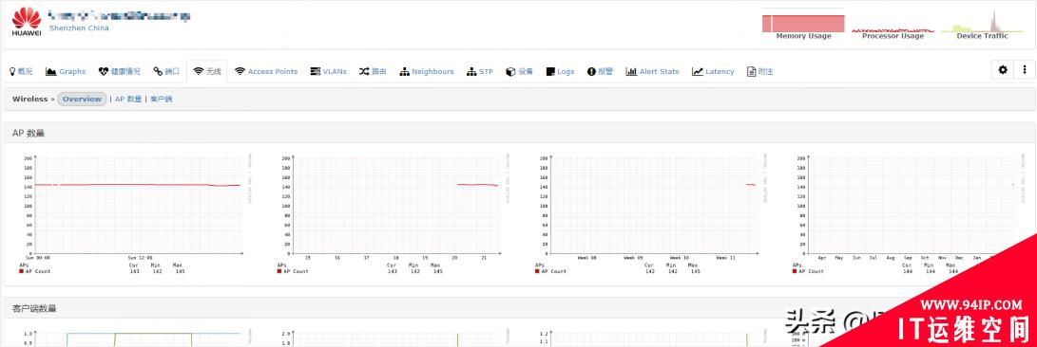
Task: Open the three-dot more options menu
Action: click(1025, 69)
